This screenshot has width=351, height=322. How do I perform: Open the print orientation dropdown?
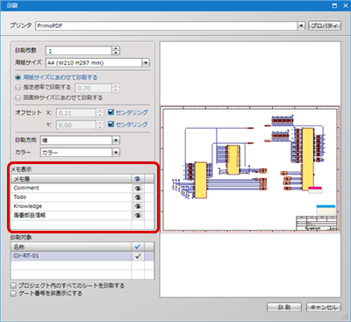tap(116, 140)
